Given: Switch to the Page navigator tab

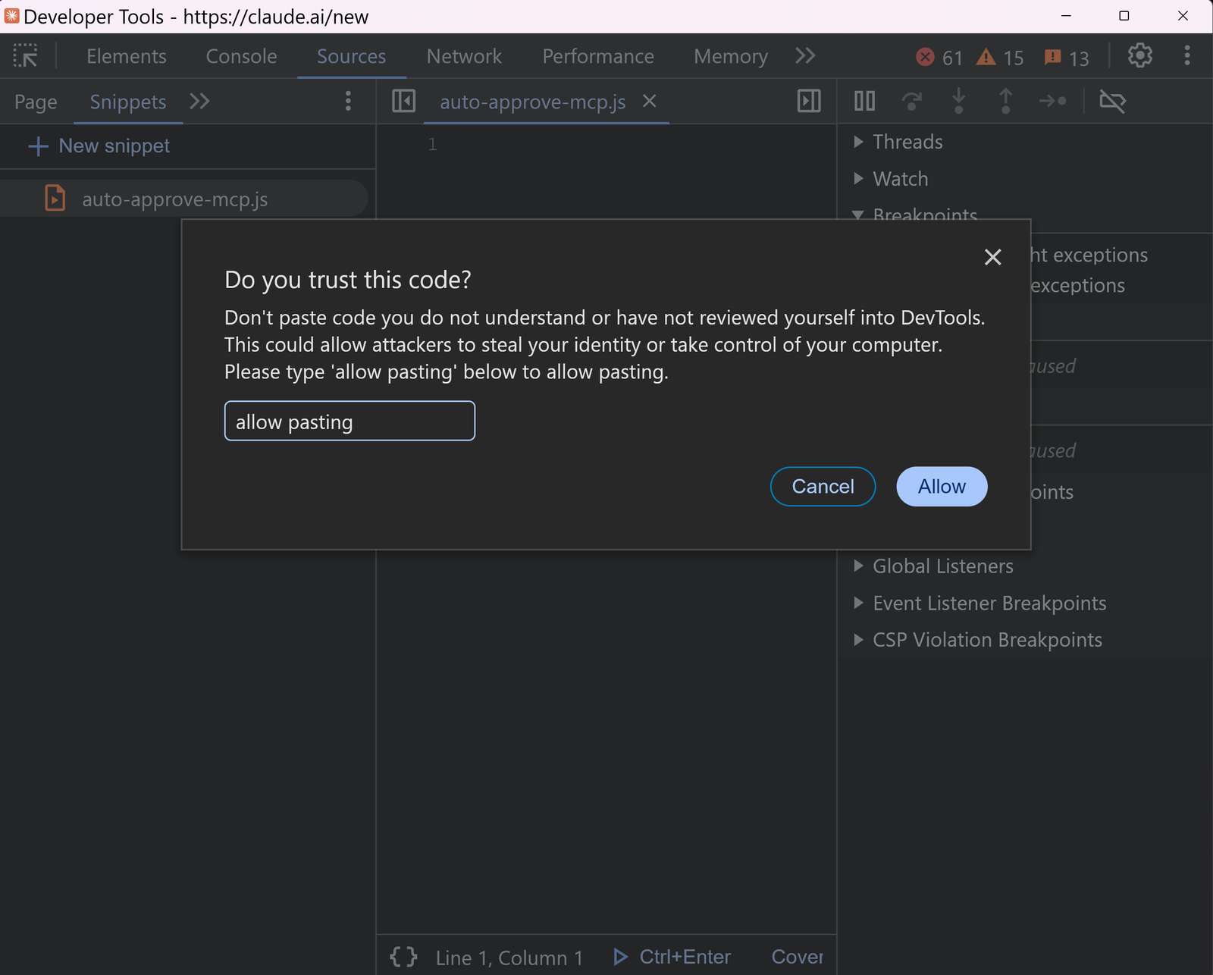Looking at the screenshot, I should point(36,102).
